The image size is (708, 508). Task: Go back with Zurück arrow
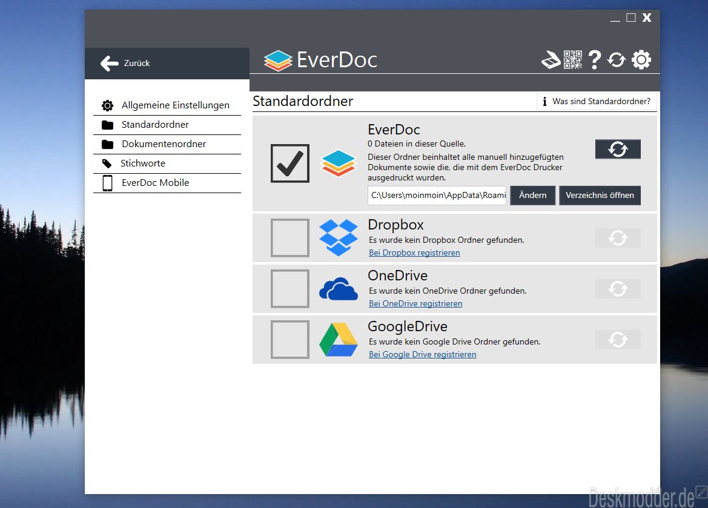(x=125, y=63)
